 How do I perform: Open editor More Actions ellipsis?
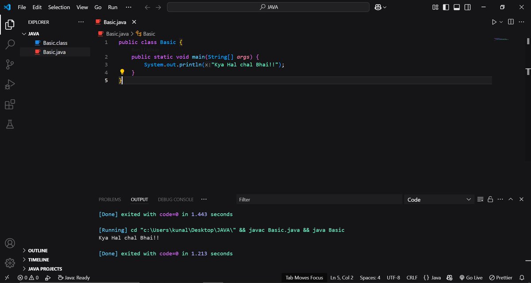(x=522, y=22)
